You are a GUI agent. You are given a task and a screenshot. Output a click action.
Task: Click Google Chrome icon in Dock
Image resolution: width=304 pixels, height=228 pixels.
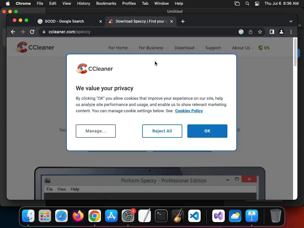(95, 216)
